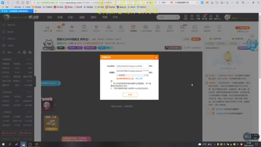Copy the stream key code
The width and height of the screenshot is (261, 147).
tap(151, 73)
